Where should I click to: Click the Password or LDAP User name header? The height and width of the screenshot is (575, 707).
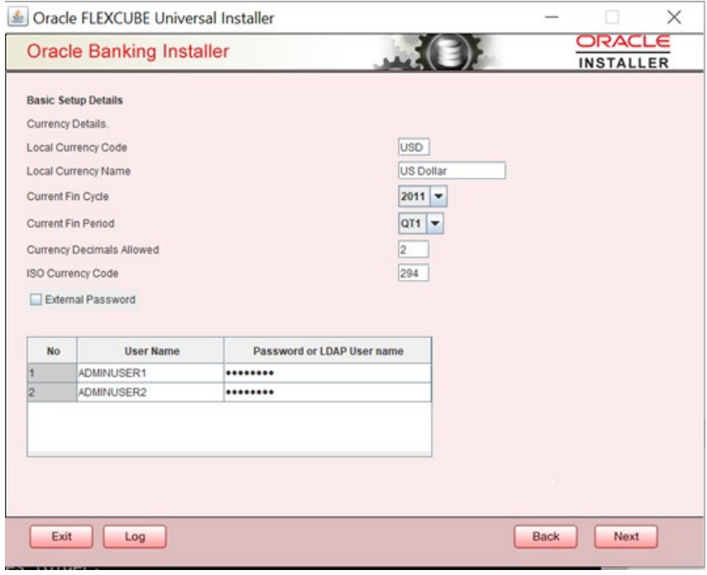point(327,351)
